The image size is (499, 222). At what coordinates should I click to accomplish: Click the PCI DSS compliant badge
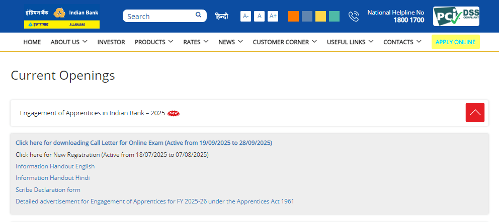pos(456,17)
